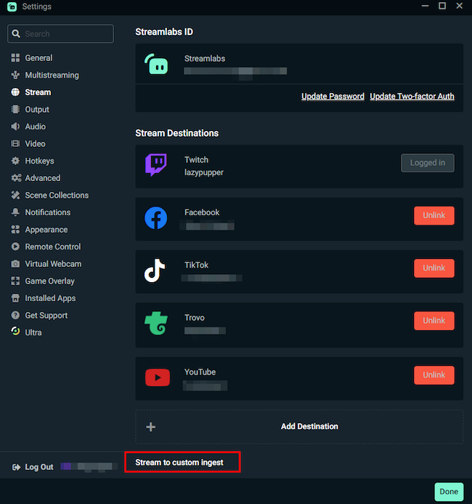
Task: Click the Appearance icon
Action: pyautogui.click(x=15, y=230)
